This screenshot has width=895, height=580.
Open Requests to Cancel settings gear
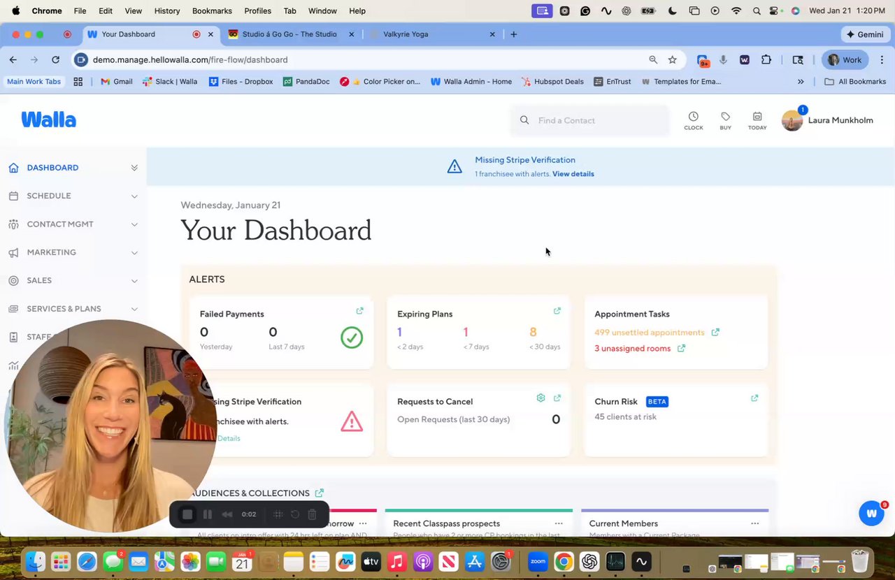click(x=540, y=398)
